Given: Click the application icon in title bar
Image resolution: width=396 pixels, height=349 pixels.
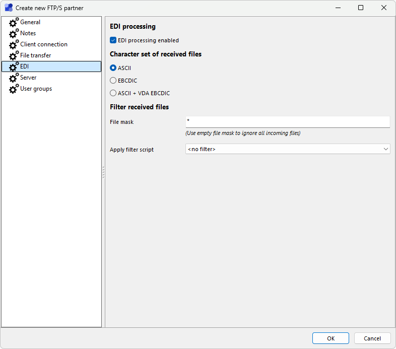Looking at the screenshot, I should click(9, 8).
